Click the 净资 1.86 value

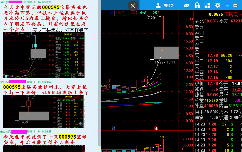[214, 118]
